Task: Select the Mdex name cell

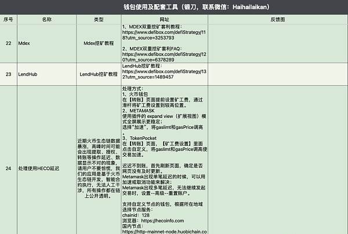Action: pos(46,44)
